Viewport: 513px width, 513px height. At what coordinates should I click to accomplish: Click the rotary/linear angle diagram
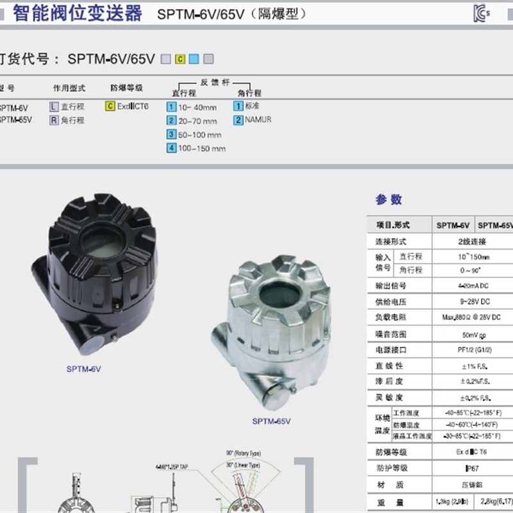[x=246, y=483]
